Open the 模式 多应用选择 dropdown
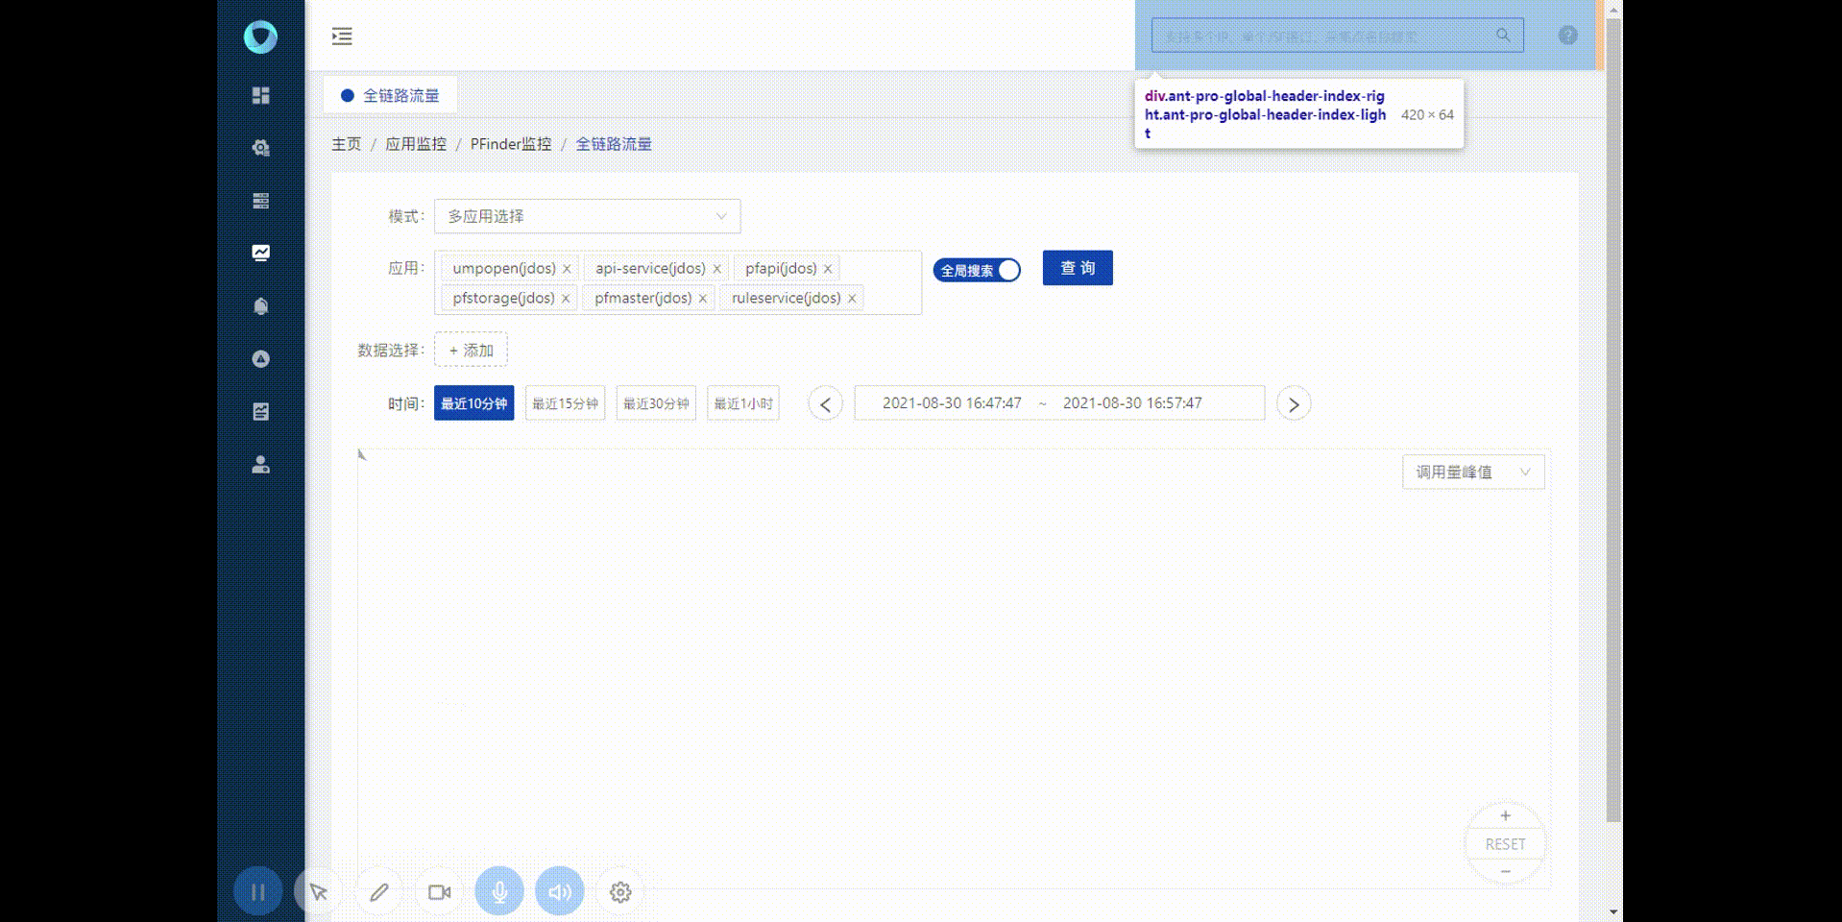The width and height of the screenshot is (1842, 922). coord(588,216)
